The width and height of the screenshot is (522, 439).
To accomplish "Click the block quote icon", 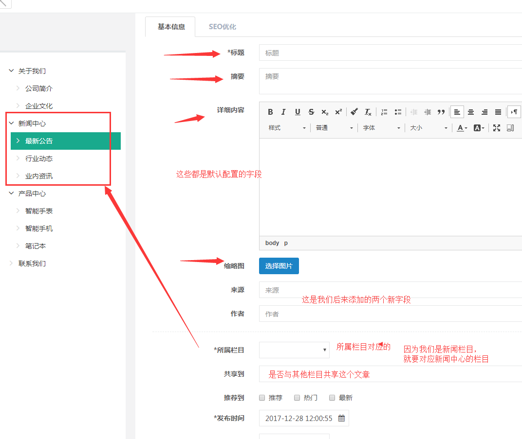I will (x=441, y=112).
